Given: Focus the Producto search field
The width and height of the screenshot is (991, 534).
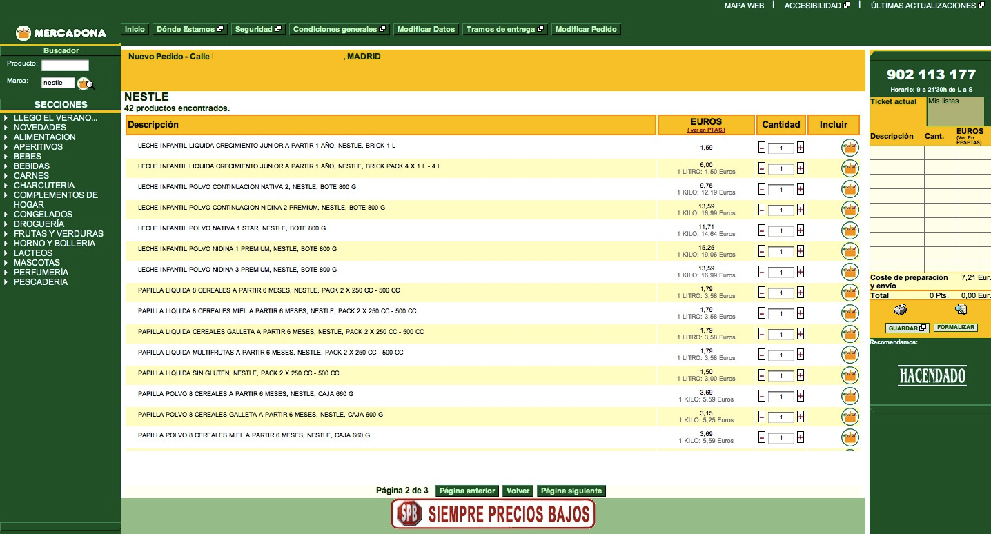Looking at the screenshot, I should (x=65, y=66).
